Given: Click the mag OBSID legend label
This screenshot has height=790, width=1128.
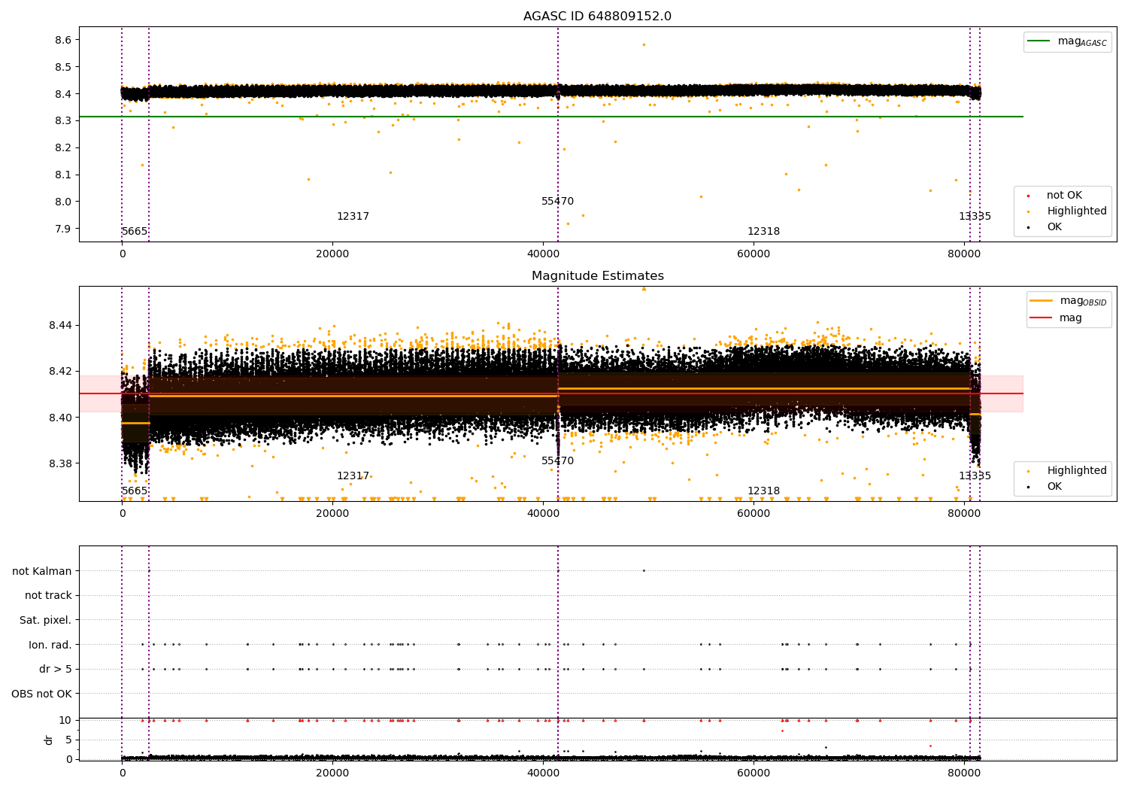Looking at the screenshot, I should click(1083, 301).
